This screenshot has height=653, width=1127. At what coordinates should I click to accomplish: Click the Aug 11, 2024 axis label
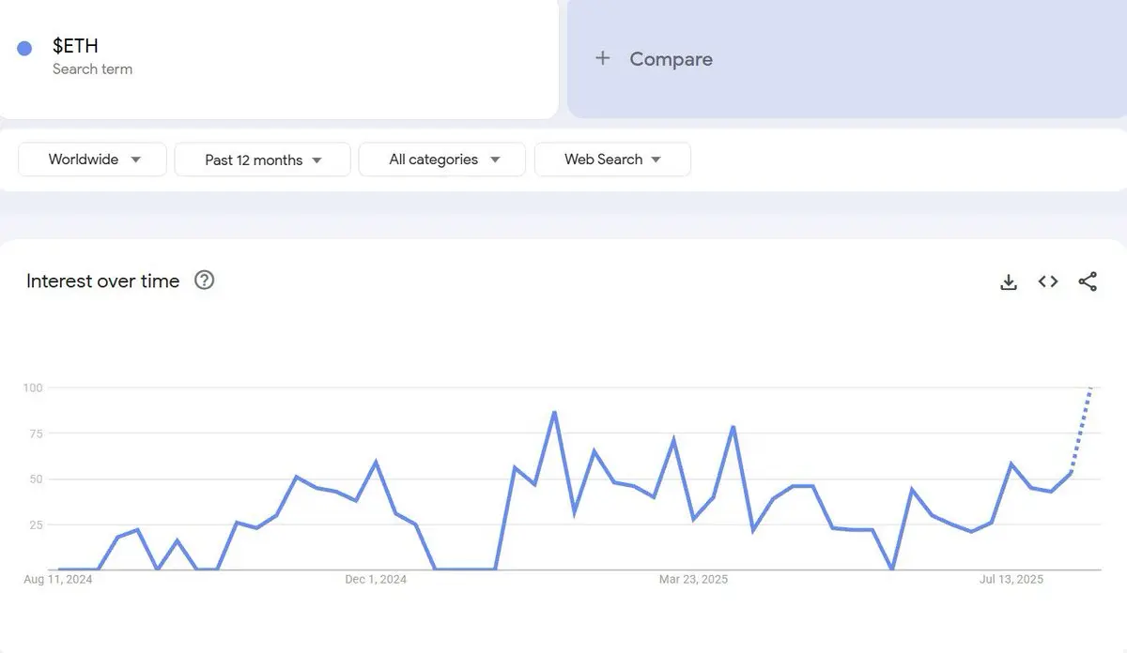coord(58,580)
